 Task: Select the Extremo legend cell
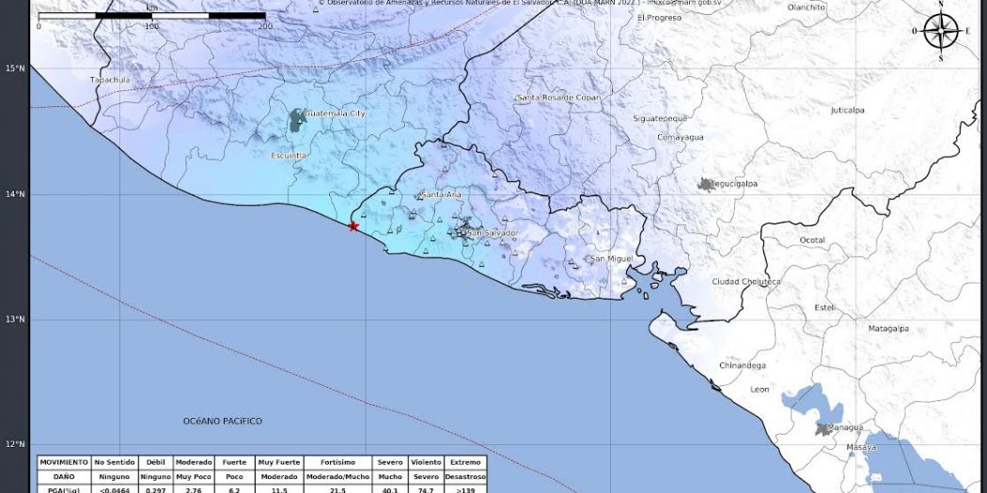(x=466, y=462)
